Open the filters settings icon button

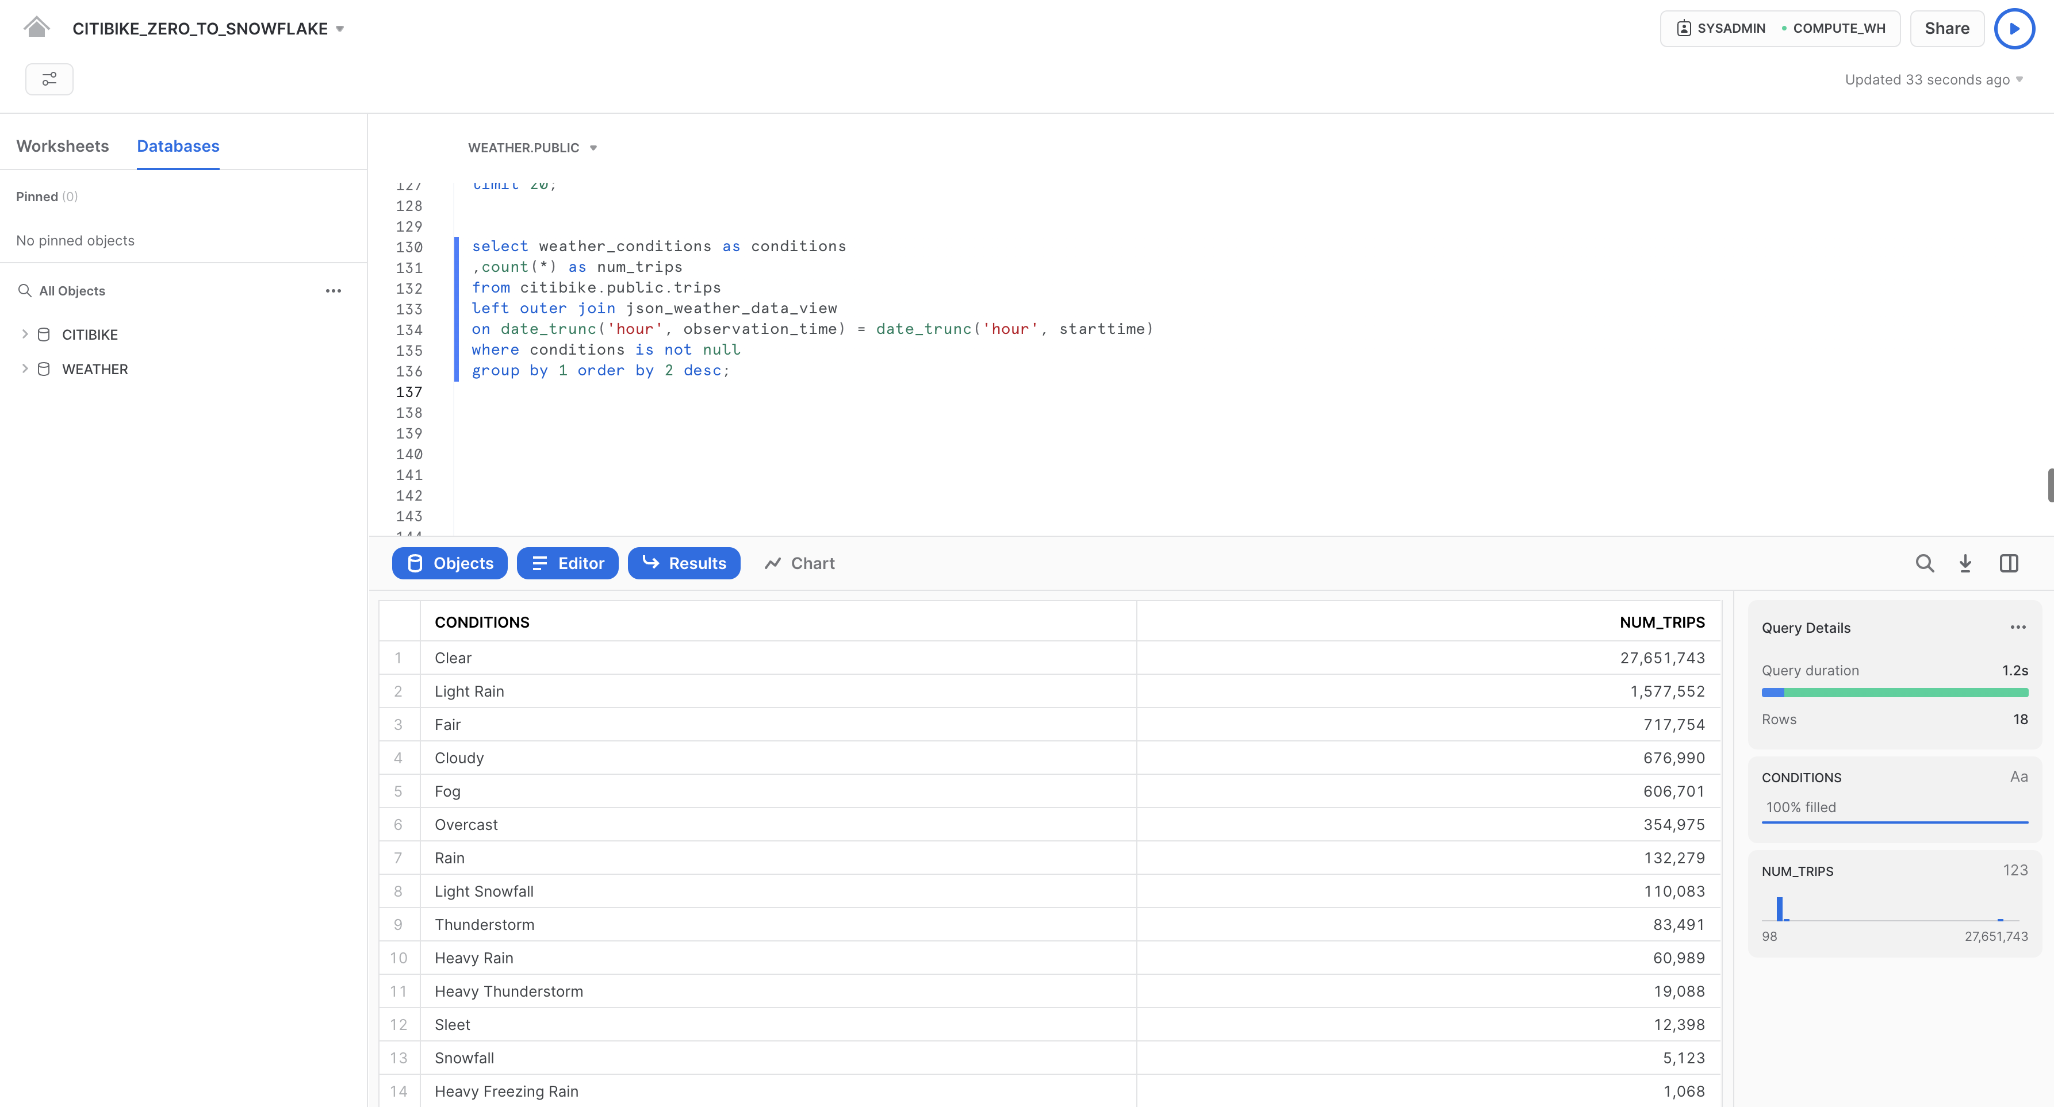pyautogui.click(x=49, y=79)
